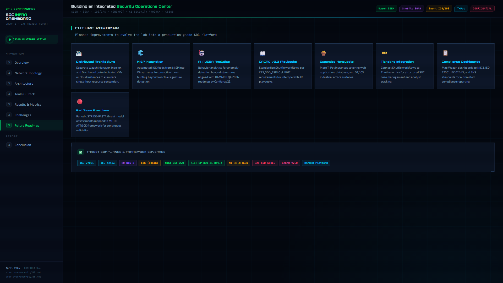Click the globe icon on MISP Integration card

click(140, 53)
